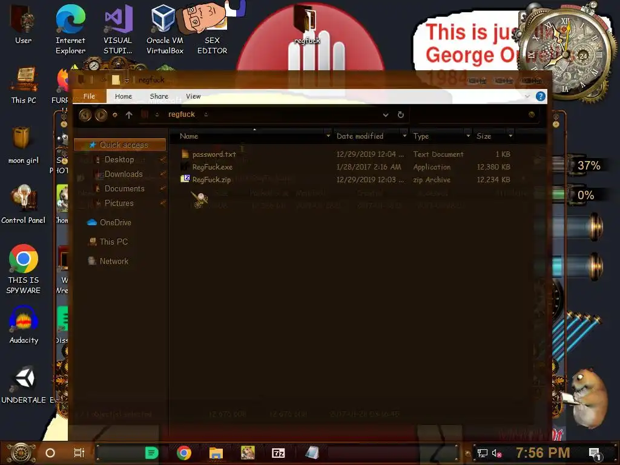Open the notepad-like icon on taskbar

click(x=312, y=453)
